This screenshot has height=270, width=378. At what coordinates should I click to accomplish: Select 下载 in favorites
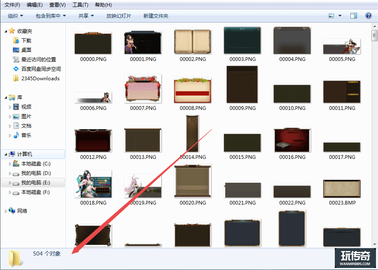pyautogui.click(x=26, y=40)
